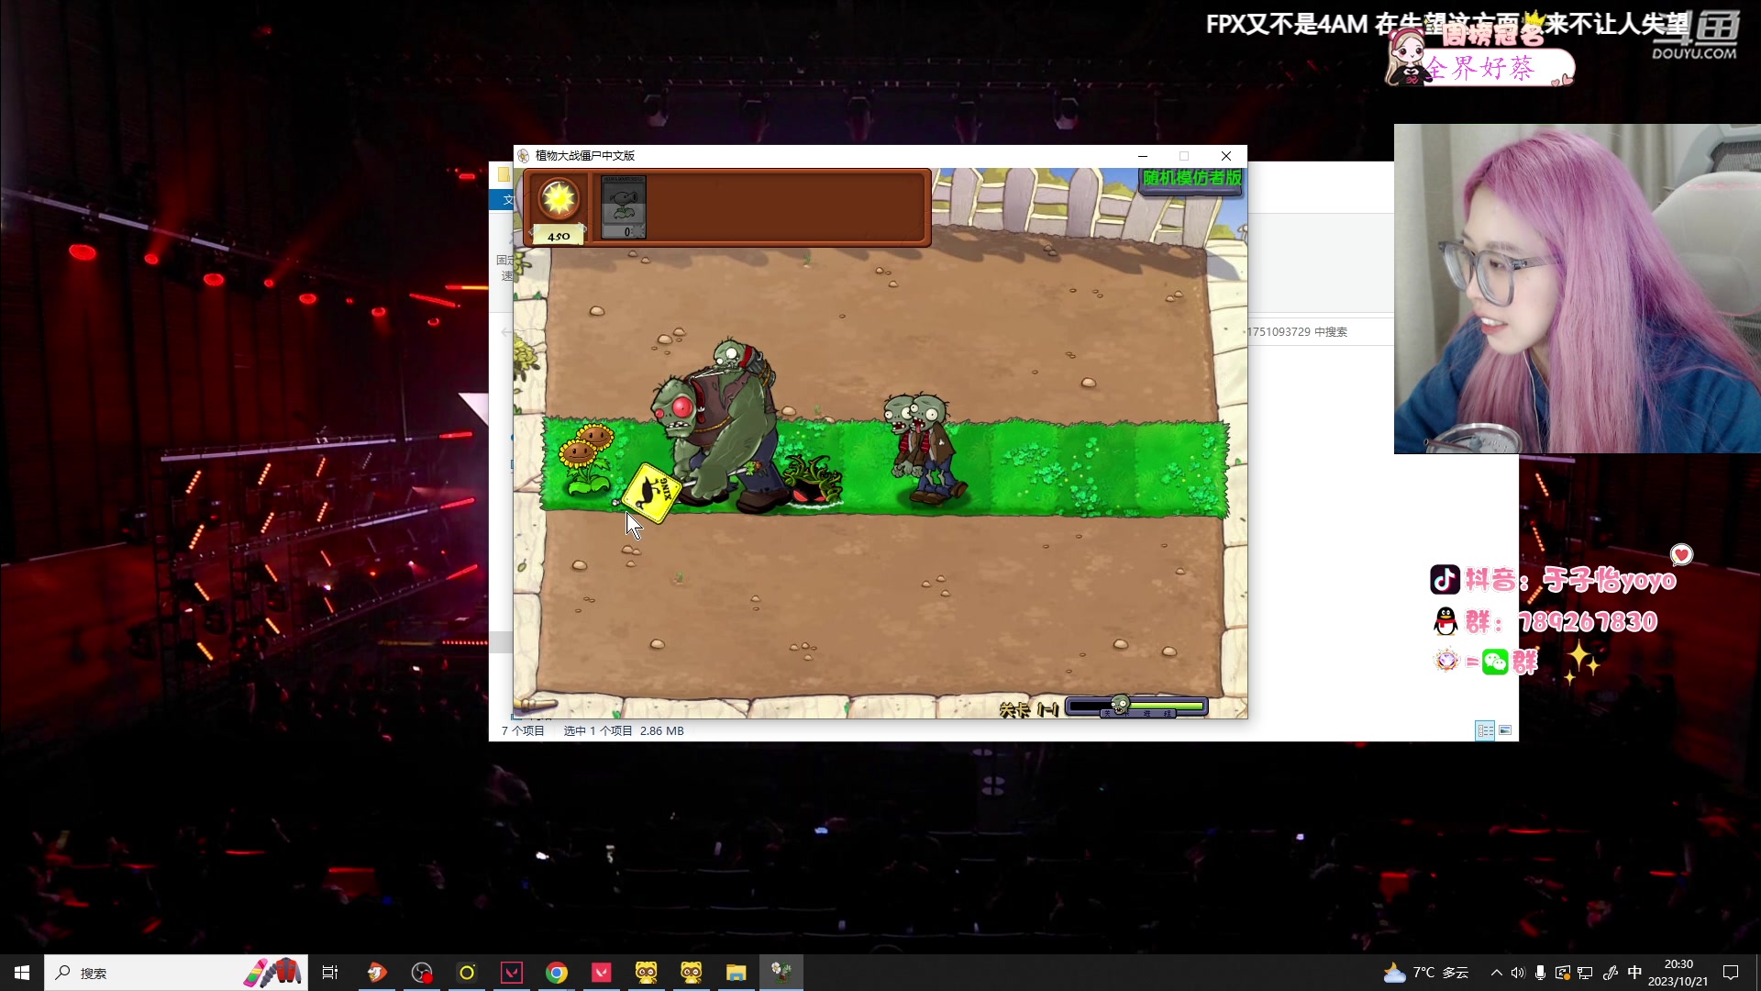Click the '450' sun amount value
The height and width of the screenshot is (991, 1761).
[559, 236]
